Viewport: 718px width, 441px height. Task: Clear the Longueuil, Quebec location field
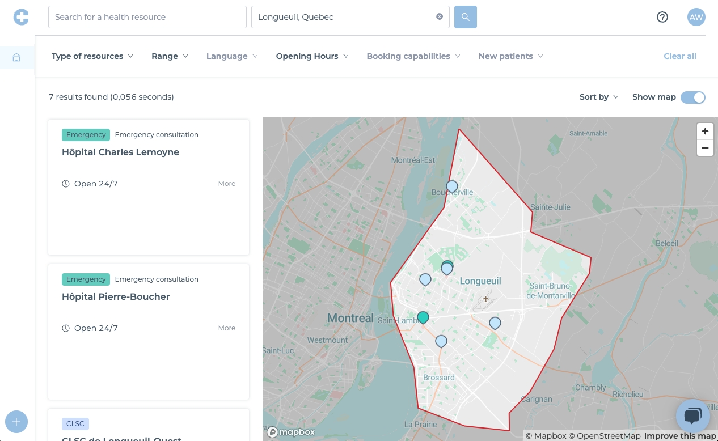click(439, 17)
